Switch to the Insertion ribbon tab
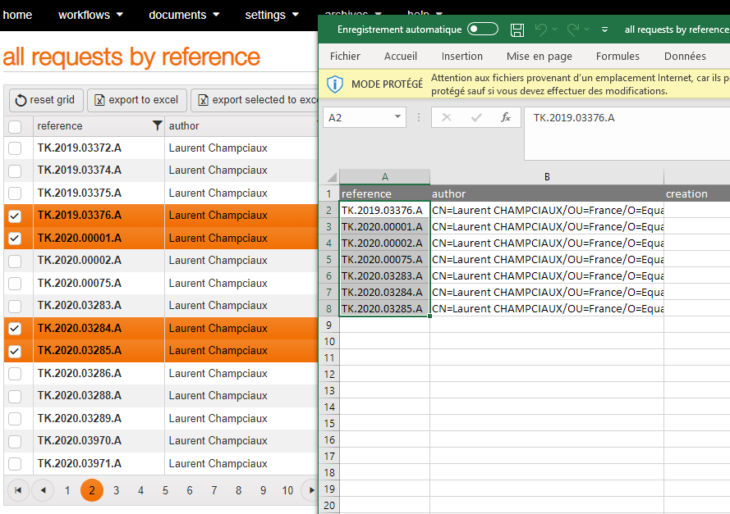This screenshot has width=730, height=514. pos(461,57)
